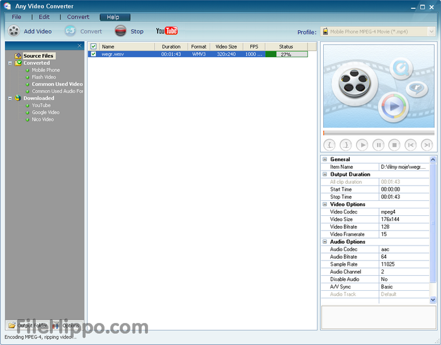Select Nico Video in the tree

pyautogui.click(x=42, y=119)
